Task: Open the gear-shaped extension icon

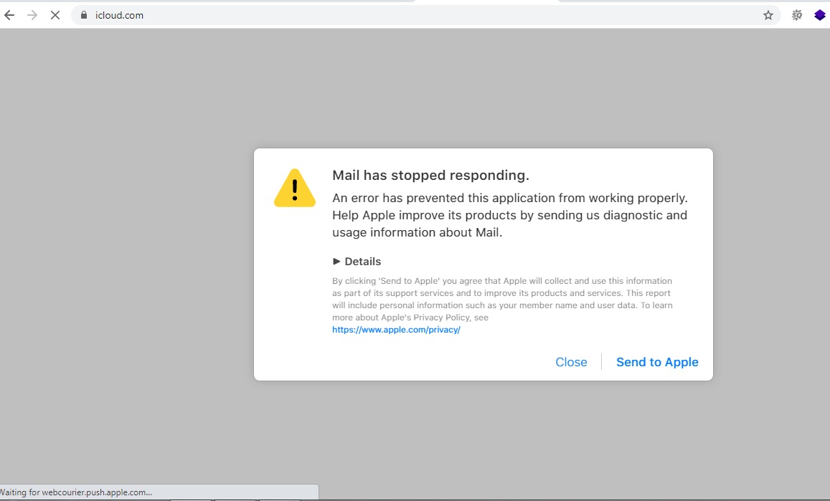Action: 797,15
